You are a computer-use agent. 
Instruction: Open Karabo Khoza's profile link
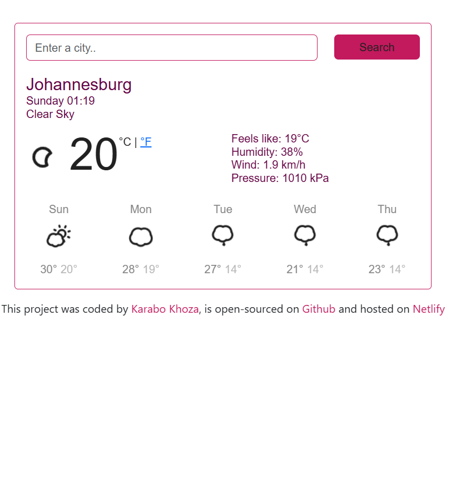[x=165, y=309]
